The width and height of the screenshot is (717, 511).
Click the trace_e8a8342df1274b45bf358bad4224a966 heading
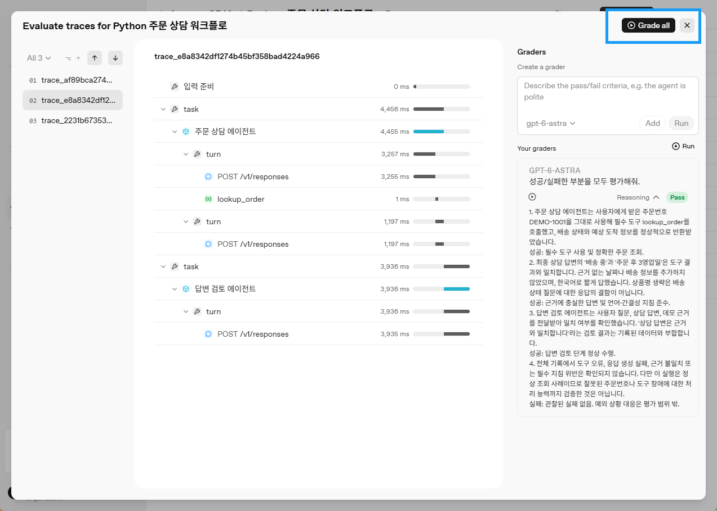click(x=237, y=56)
